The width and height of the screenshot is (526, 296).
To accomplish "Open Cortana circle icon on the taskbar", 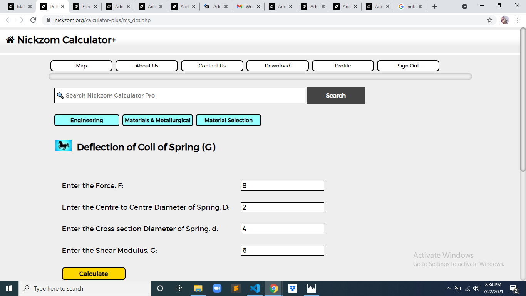I will (x=160, y=288).
